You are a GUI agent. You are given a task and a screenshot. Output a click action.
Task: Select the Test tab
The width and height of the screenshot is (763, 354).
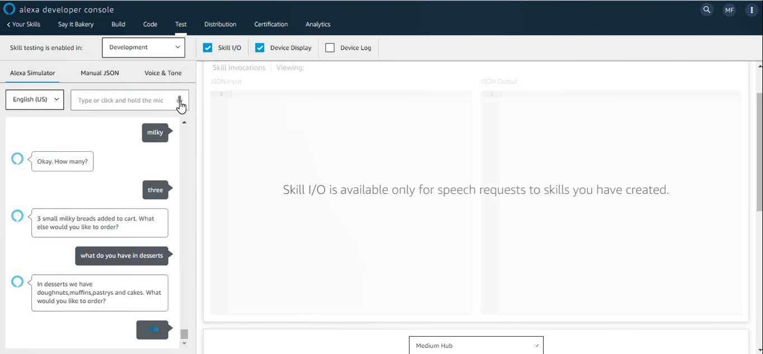coord(181,25)
